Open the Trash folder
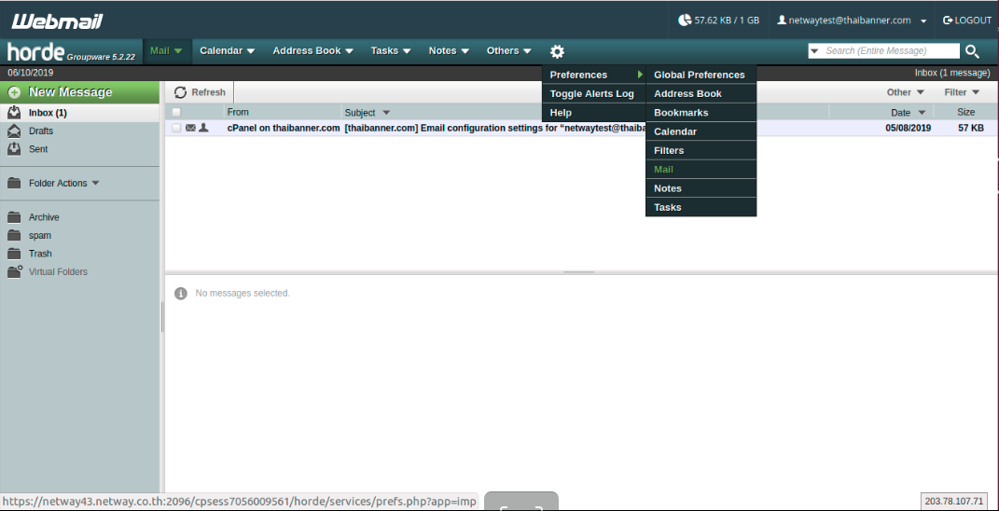Image resolution: width=999 pixels, height=511 pixels. pos(40,254)
